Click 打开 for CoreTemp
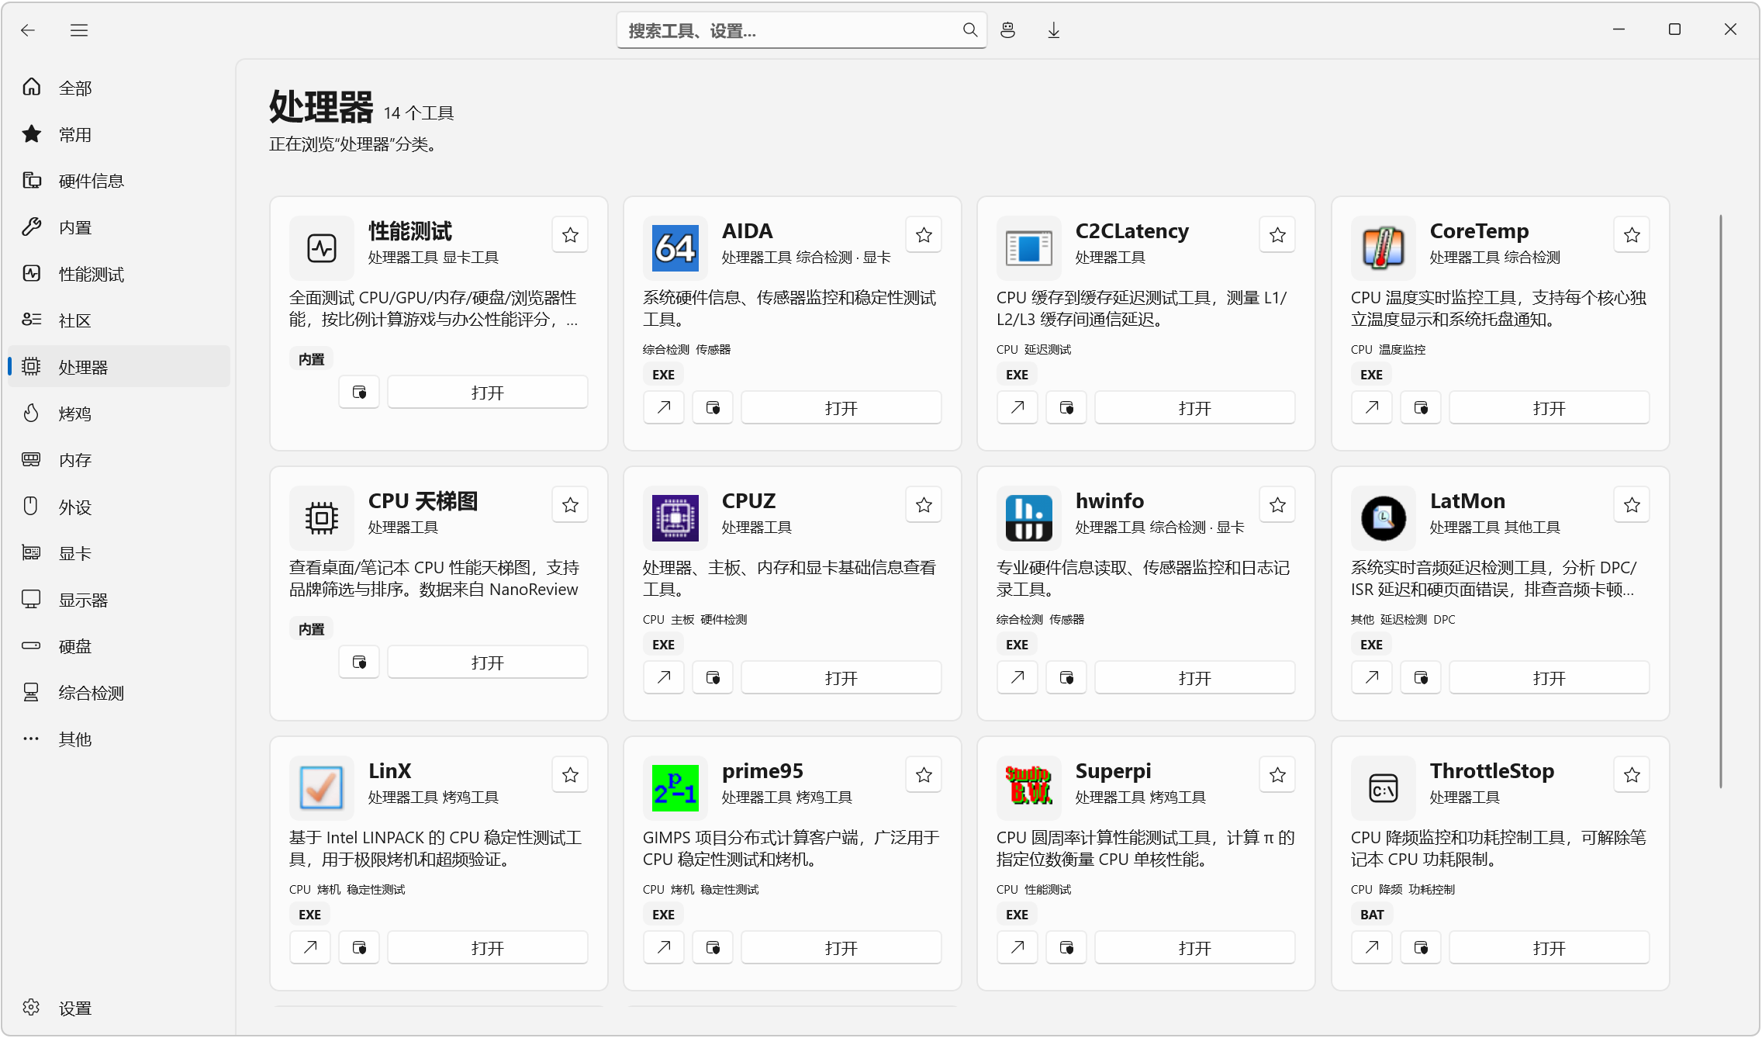Screen dimensions: 1762x1038 1550,408
